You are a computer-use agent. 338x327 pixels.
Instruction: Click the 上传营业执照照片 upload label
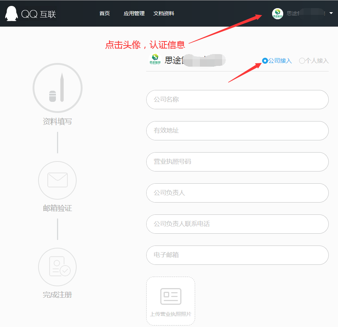[x=171, y=314]
